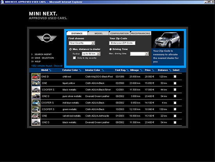Image resolution: width=215 pixels, height=162 pixels.
Task: Select the velvet red ONE checkbox
Action: [175, 116]
